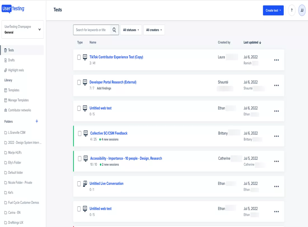This screenshot has height=227, width=308.
Task: Click the Manage Templates sidebar icon
Action: (6, 100)
